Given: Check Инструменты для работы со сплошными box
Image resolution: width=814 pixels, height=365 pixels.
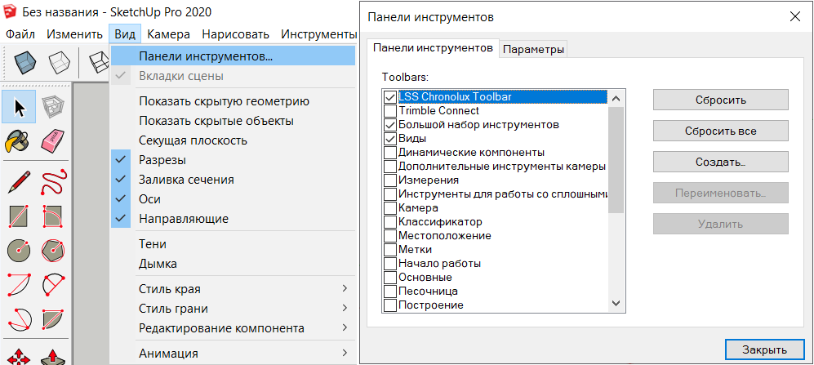Looking at the screenshot, I should (389, 194).
